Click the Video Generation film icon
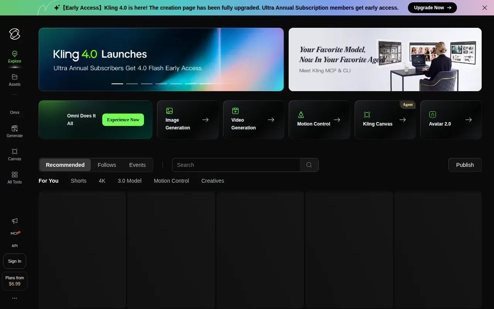This screenshot has height=309, width=494. pos(235,111)
